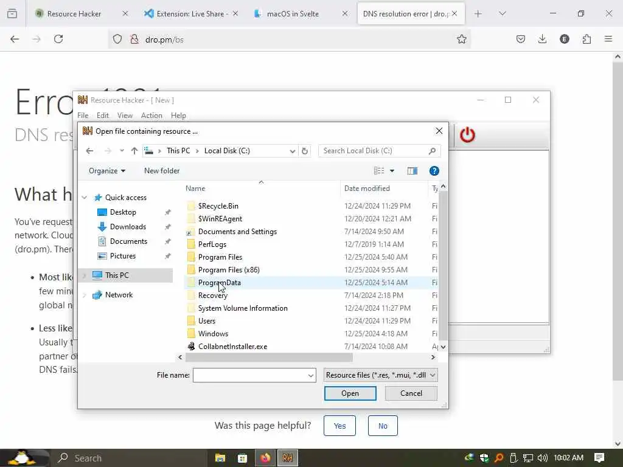
Task: Click New folder
Action: pos(162,171)
